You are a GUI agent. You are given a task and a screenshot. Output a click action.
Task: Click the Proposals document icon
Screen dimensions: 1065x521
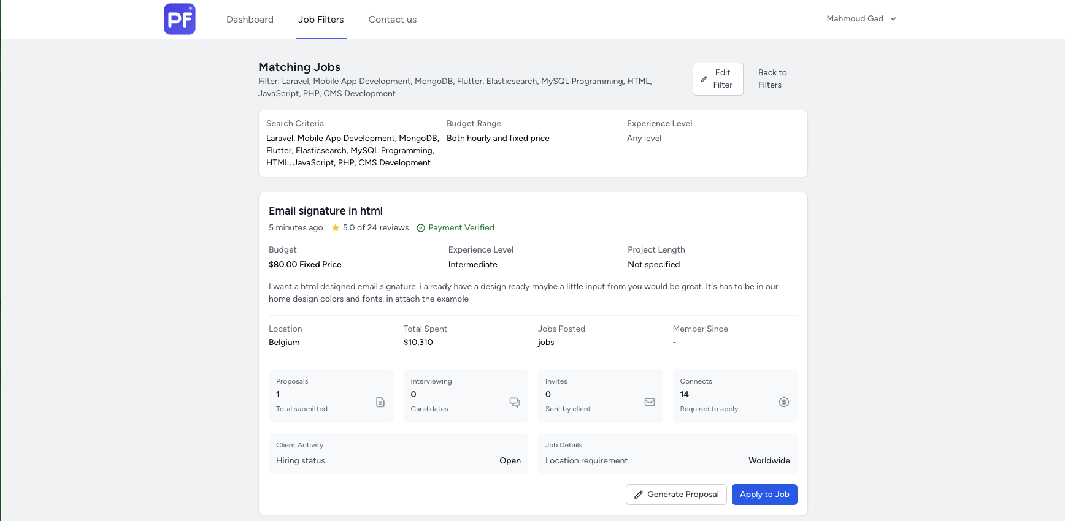[380, 402]
